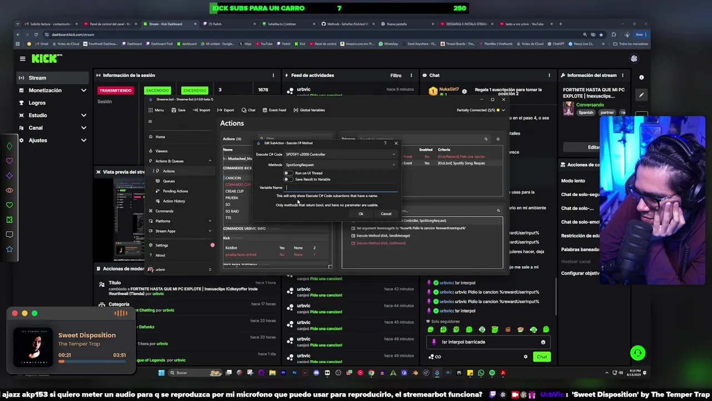Expand Platforms in Streamer.bot sidebar
Image resolution: width=712 pixels, height=401 pixels.
[210, 221]
